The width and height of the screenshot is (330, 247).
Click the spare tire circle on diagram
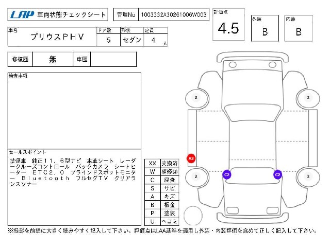pyautogui.click(x=193, y=216)
